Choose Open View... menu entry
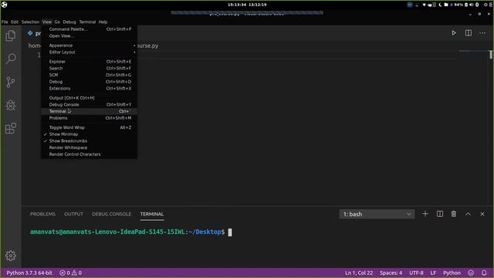This screenshot has height=278, width=494. (90, 36)
